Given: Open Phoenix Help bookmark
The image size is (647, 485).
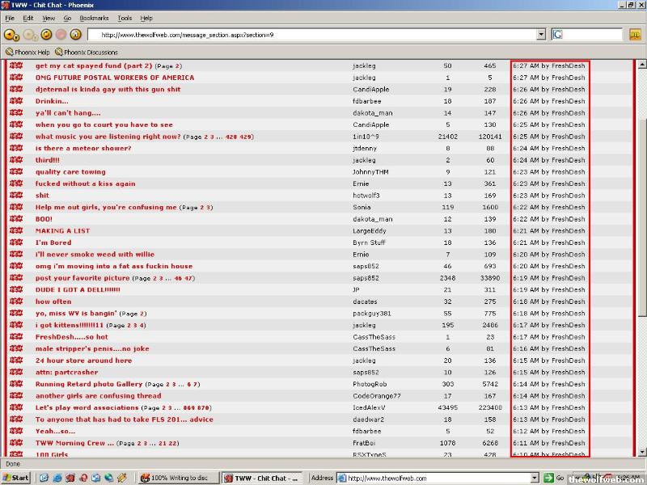Looking at the screenshot, I should click(x=28, y=53).
